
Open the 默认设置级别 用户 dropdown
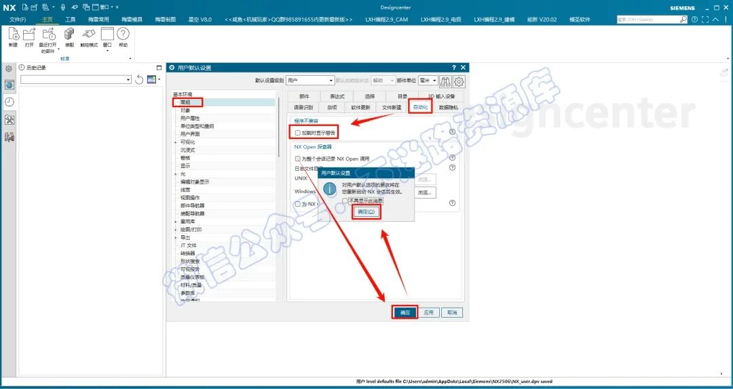coord(310,81)
